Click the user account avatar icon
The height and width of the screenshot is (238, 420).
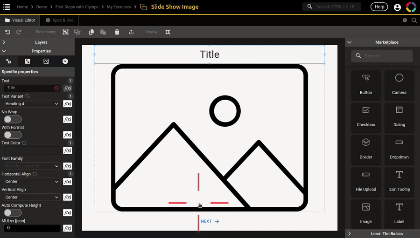point(397,7)
